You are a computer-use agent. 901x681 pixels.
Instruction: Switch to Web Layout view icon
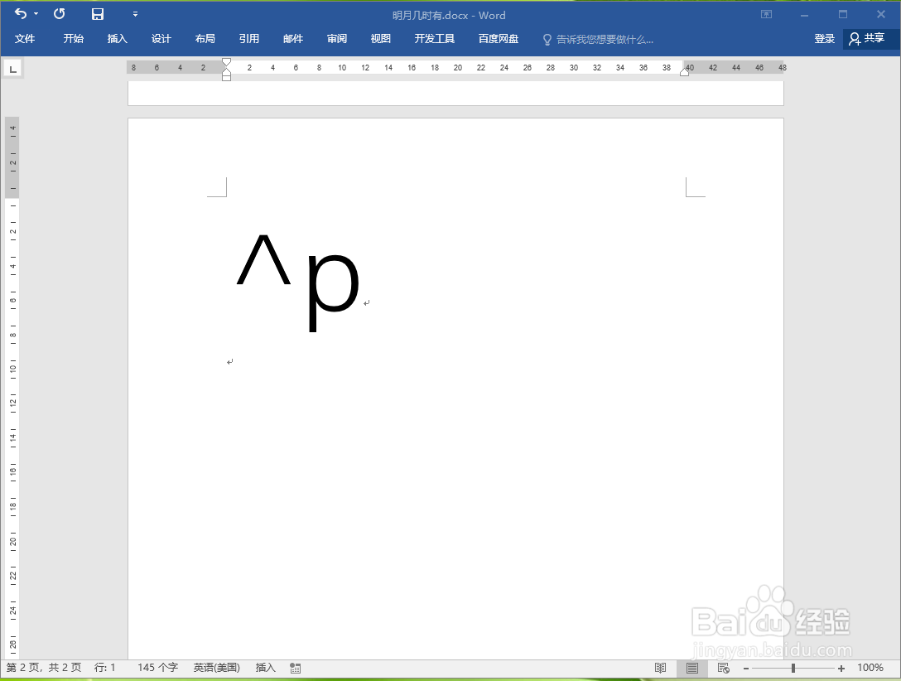tap(724, 668)
